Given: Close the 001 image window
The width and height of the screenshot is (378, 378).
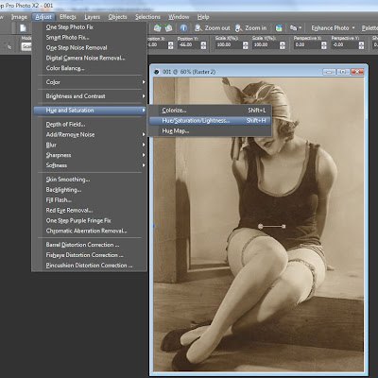Looking at the screenshot, I should coord(357,72).
